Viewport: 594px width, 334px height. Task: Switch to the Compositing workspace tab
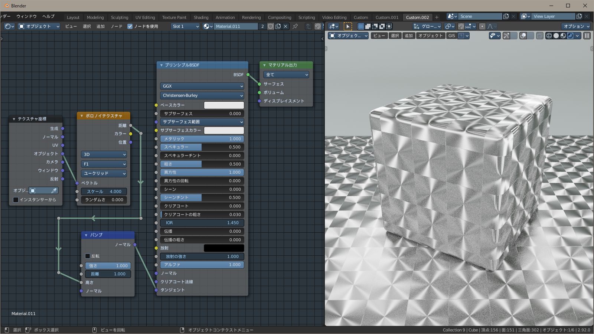point(280,17)
